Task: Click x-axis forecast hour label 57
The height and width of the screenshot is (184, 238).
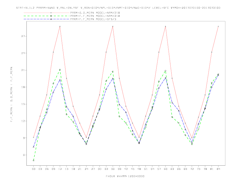Action: (159, 169)
